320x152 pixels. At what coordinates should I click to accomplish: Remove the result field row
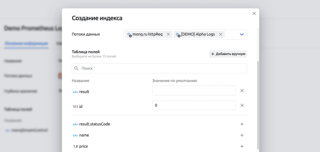242,91
